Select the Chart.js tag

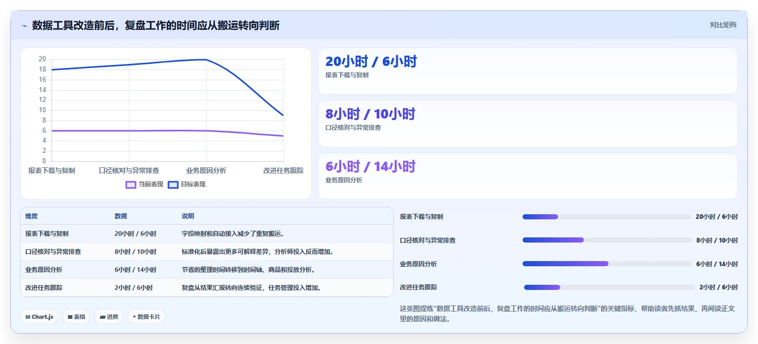pos(40,317)
